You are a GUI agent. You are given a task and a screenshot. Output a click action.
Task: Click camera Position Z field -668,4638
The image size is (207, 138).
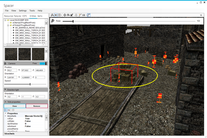40,70
